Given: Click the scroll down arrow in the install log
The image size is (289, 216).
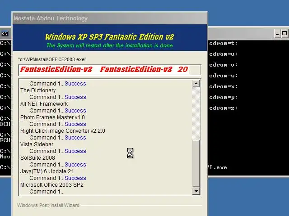Looking at the screenshot, I should click(x=196, y=191).
